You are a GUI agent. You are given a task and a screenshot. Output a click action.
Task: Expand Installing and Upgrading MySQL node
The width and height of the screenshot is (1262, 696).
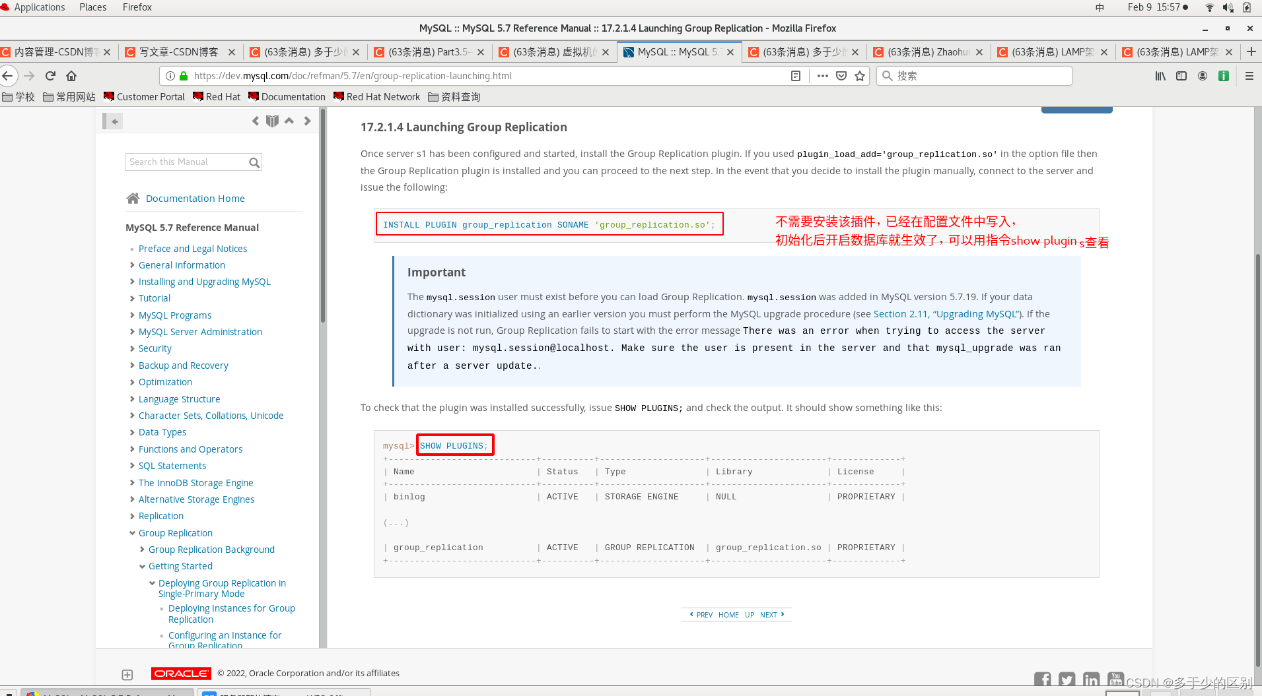tap(132, 282)
